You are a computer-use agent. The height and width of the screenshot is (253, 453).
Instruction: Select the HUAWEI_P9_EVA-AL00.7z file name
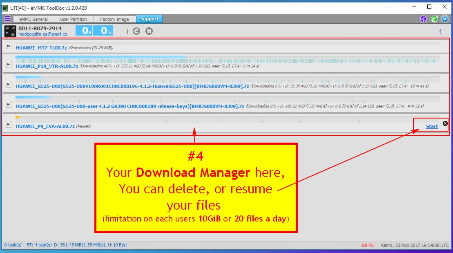[x=45, y=126]
